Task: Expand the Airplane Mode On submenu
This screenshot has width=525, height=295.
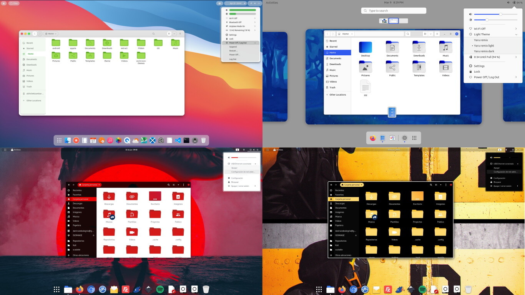Action: point(241,26)
